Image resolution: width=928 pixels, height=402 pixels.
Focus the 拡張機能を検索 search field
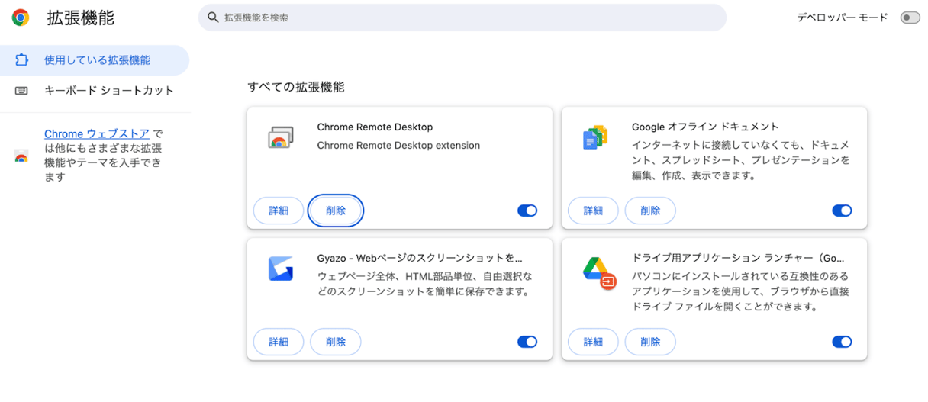(466, 18)
